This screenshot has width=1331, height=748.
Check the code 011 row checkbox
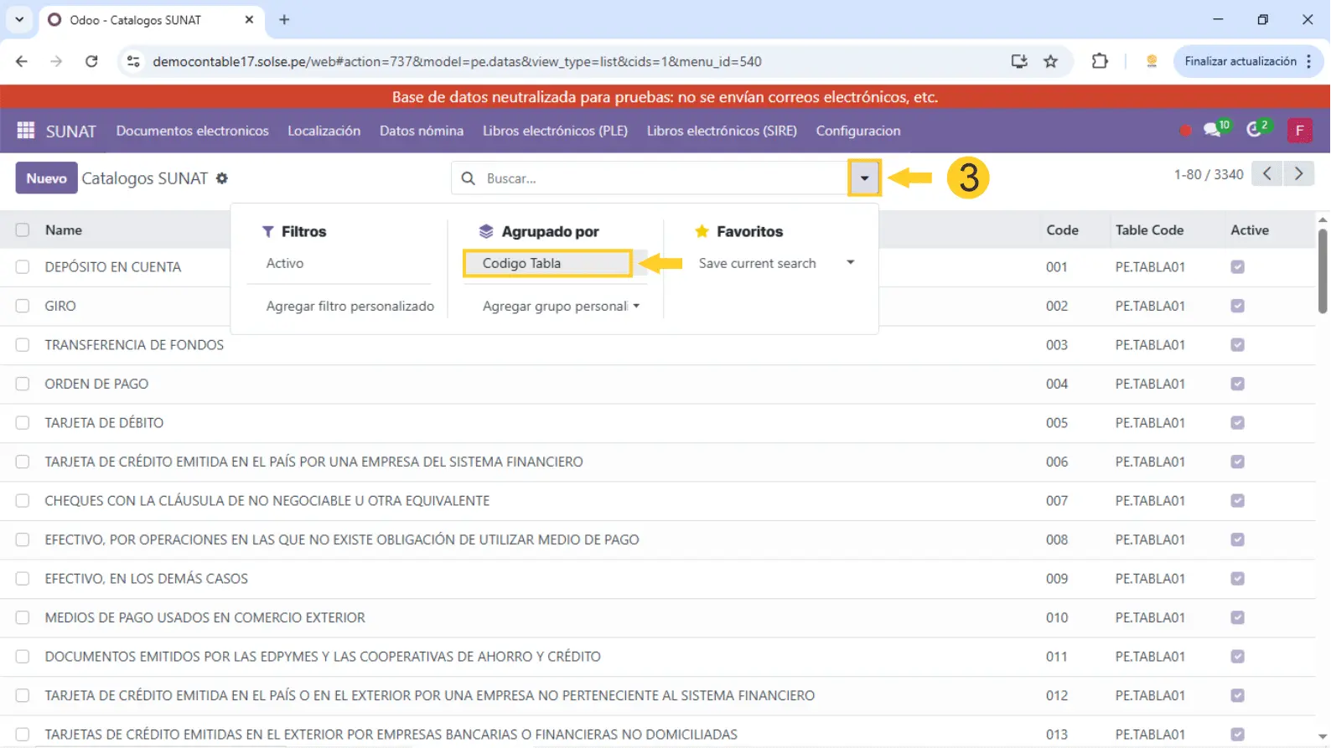point(23,657)
